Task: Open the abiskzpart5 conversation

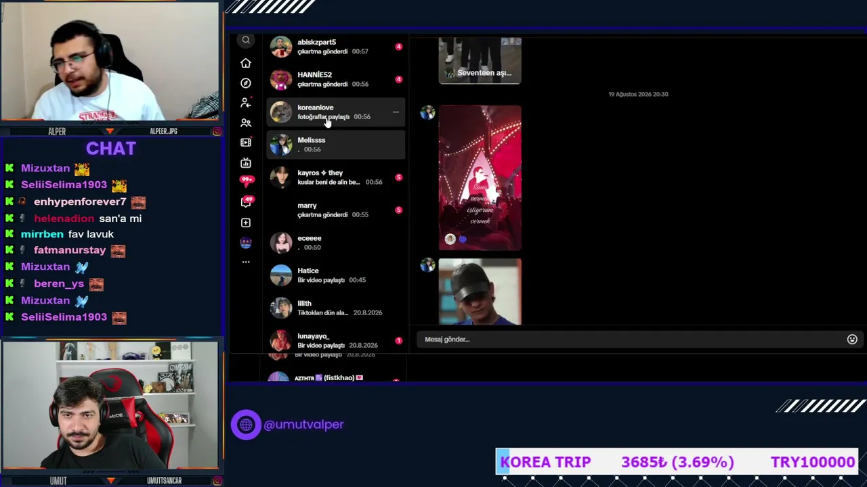Action: pyautogui.click(x=336, y=47)
